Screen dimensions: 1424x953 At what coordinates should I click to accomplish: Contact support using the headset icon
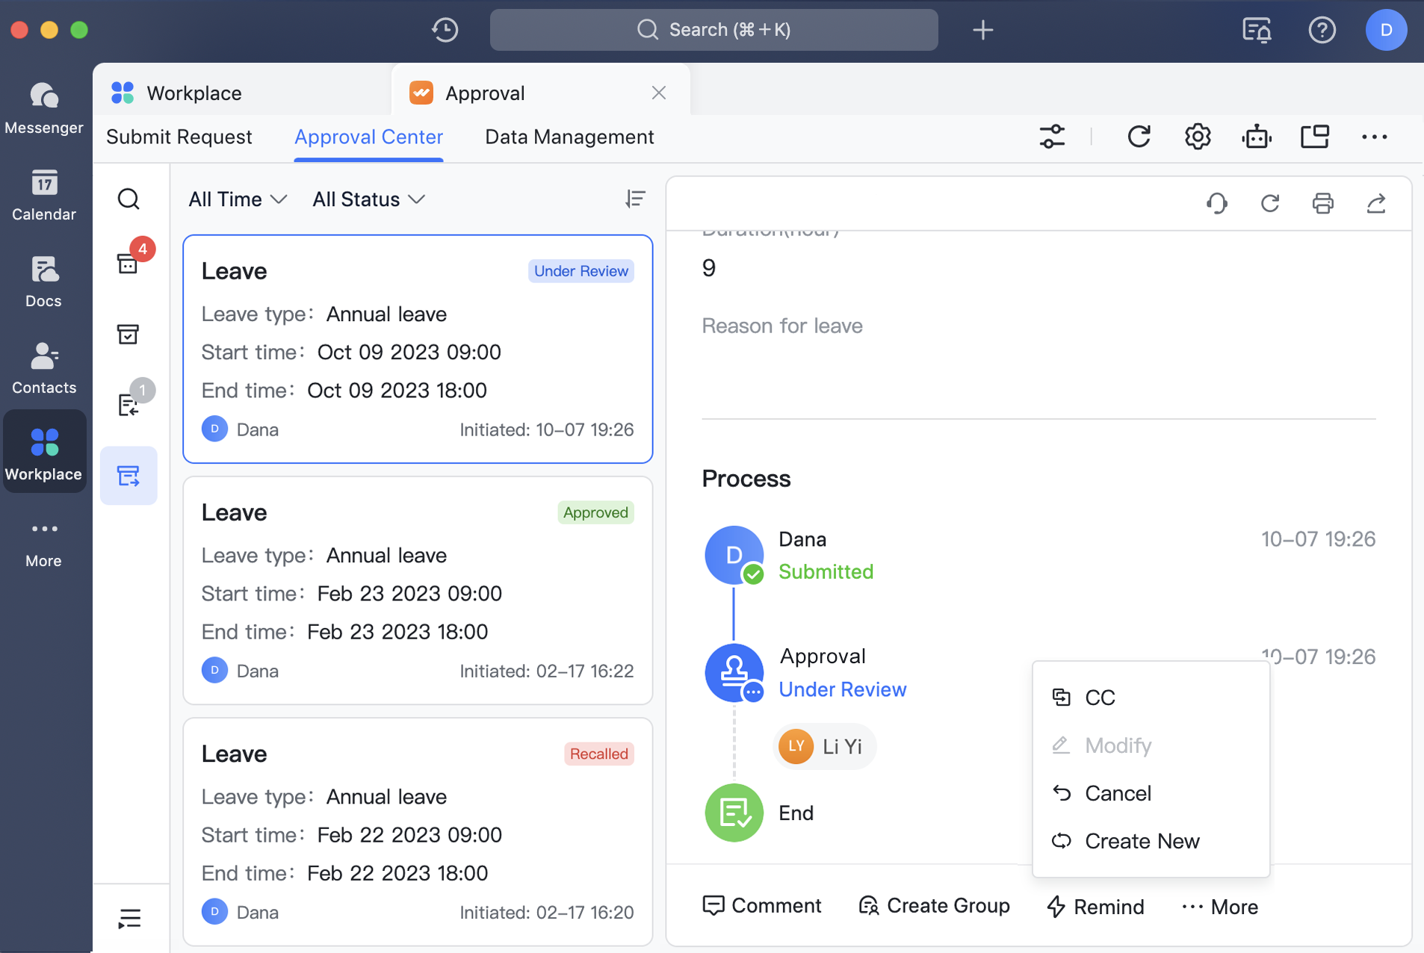tap(1216, 203)
